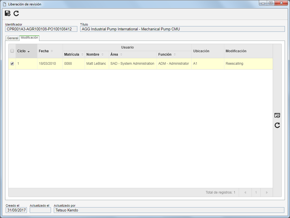
Task: Minimize the Liberación de revisión window
Action: tap(263, 3)
